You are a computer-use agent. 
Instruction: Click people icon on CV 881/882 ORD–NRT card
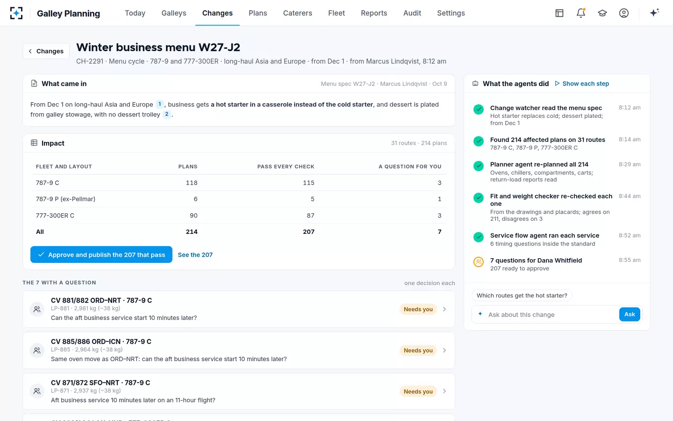pyautogui.click(x=37, y=309)
